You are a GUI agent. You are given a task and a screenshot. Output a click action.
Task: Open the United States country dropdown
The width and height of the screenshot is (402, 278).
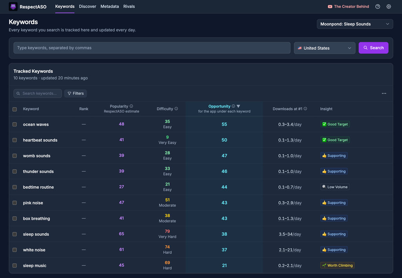324,48
